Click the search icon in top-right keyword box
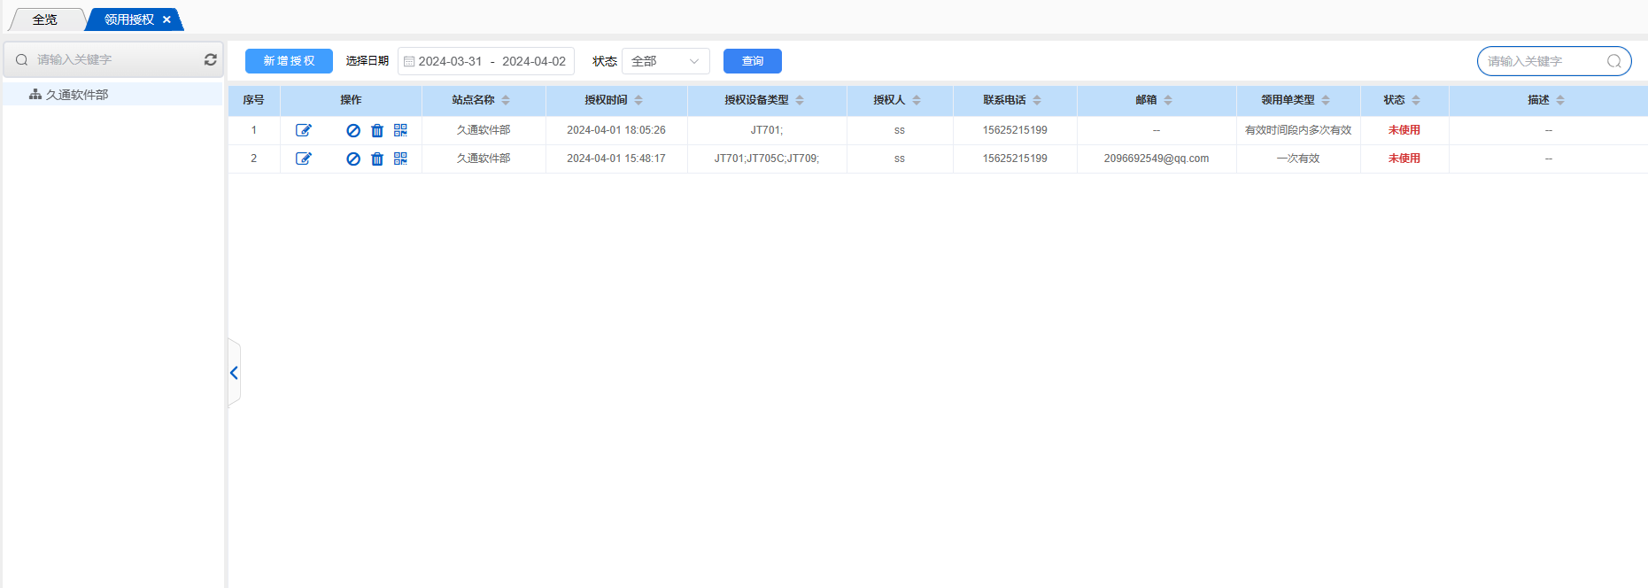The image size is (1648, 588). (1613, 61)
